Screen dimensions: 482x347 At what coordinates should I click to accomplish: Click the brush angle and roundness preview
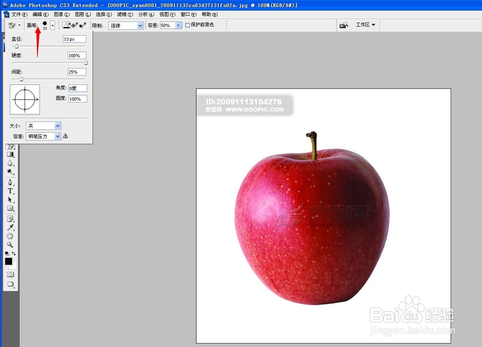pos(25,99)
